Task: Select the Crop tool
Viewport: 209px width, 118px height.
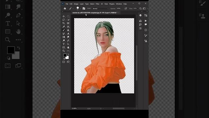Action: (x=64, y=23)
